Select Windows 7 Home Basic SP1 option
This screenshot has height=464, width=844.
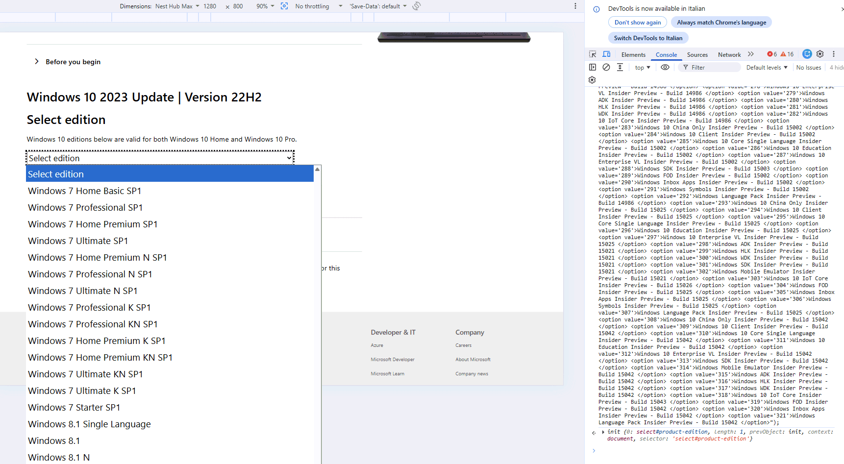coord(170,191)
